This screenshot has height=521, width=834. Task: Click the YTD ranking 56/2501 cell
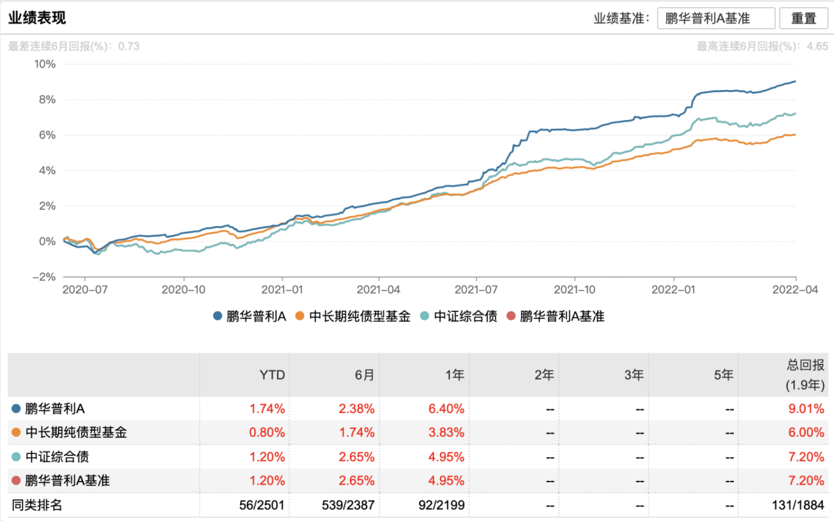pyautogui.click(x=263, y=505)
